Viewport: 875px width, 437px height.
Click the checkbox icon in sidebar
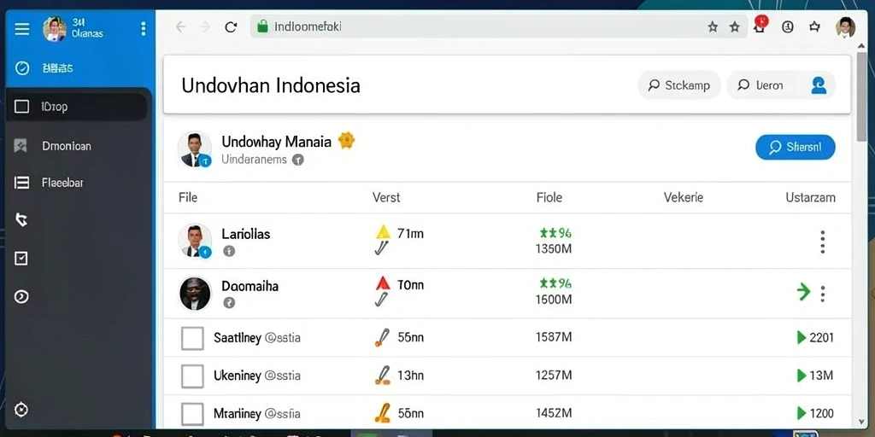click(21, 258)
